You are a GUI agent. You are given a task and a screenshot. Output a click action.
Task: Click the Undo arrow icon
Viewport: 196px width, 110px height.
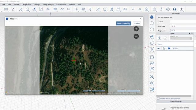[62, 9]
